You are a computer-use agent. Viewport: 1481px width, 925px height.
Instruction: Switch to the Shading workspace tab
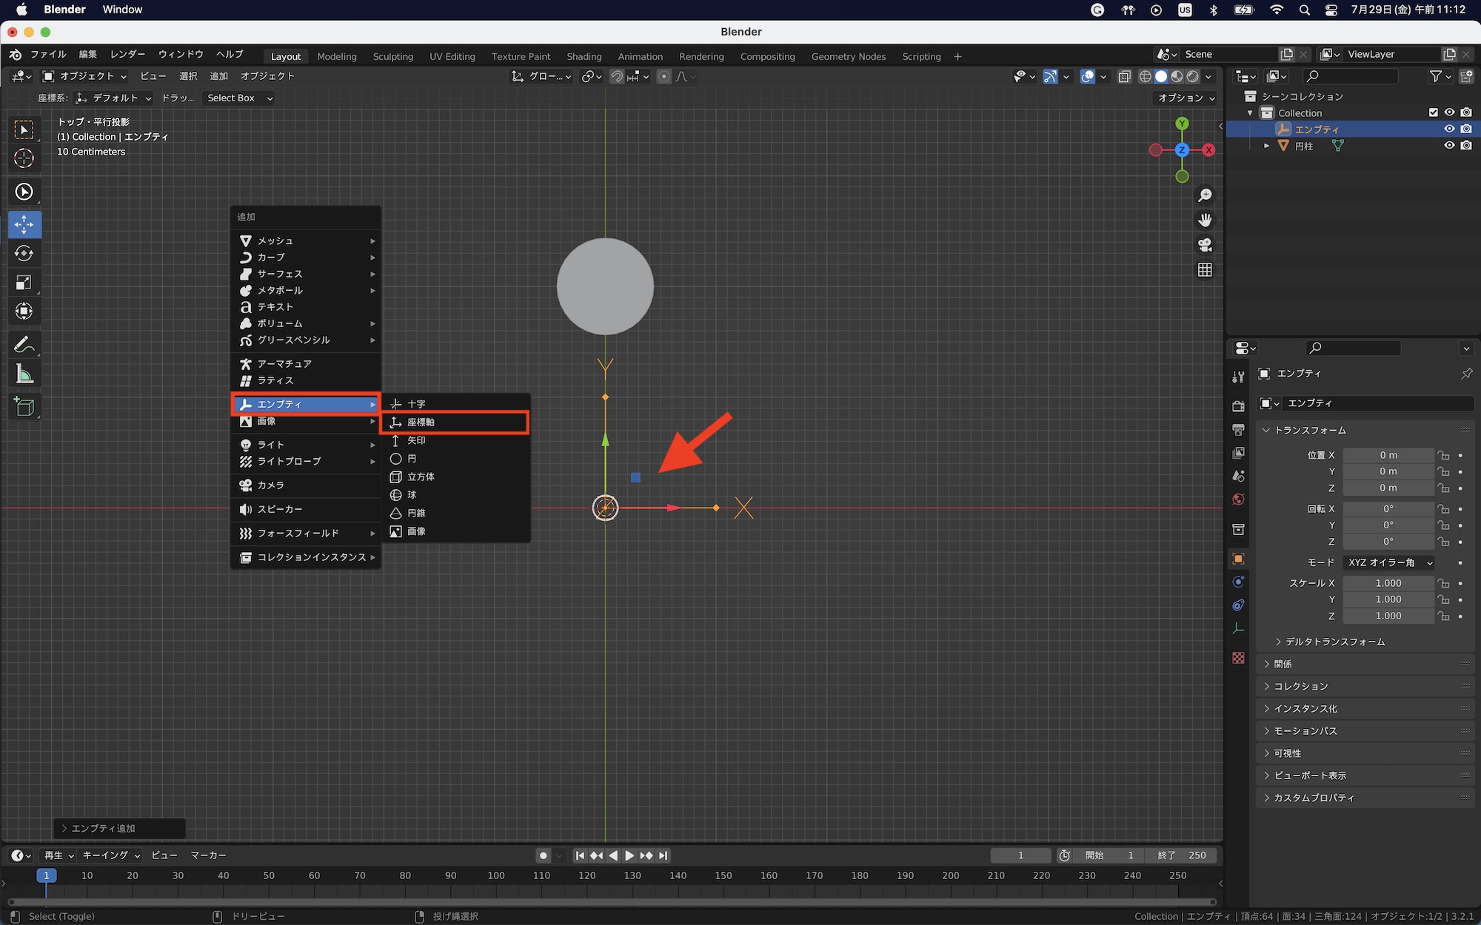[x=584, y=56]
